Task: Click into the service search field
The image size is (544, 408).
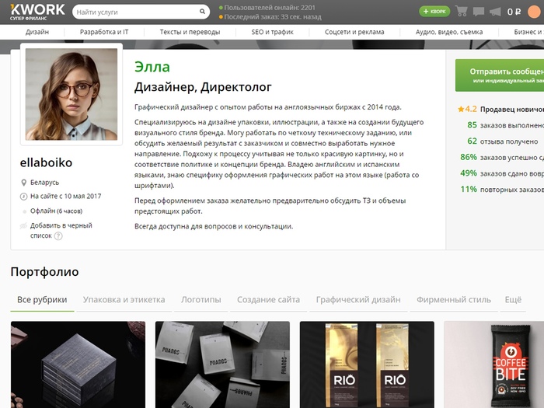Action: [x=137, y=12]
